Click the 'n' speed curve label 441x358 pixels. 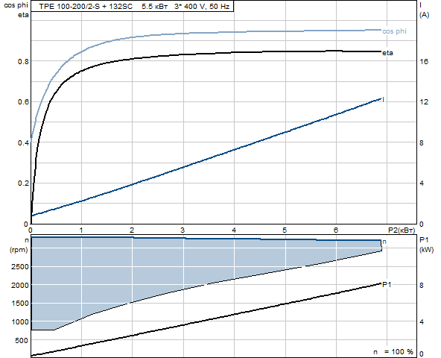[384, 242]
